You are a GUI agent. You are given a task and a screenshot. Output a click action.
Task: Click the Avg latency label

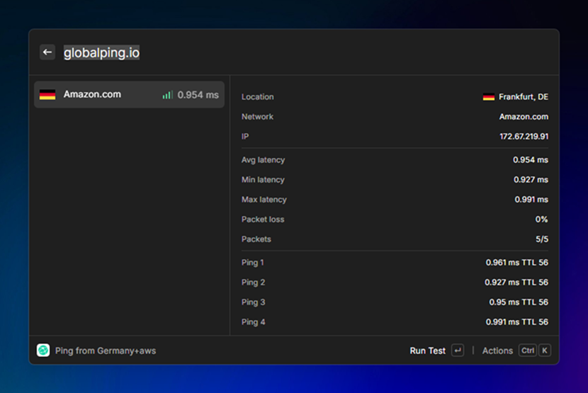pos(264,160)
